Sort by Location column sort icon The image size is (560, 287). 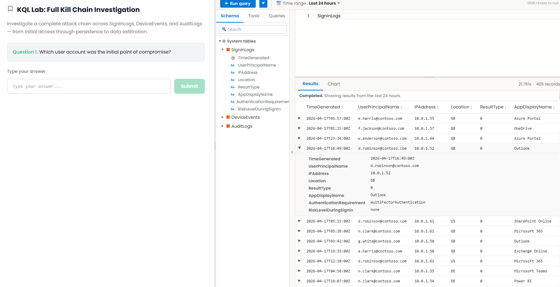(x=471, y=107)
